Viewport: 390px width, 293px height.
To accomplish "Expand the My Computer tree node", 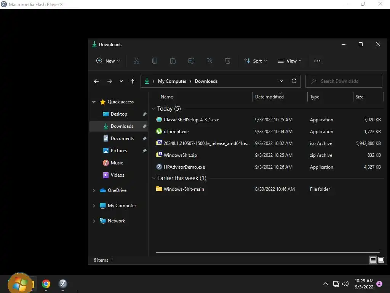I will (x=94, y=206).
